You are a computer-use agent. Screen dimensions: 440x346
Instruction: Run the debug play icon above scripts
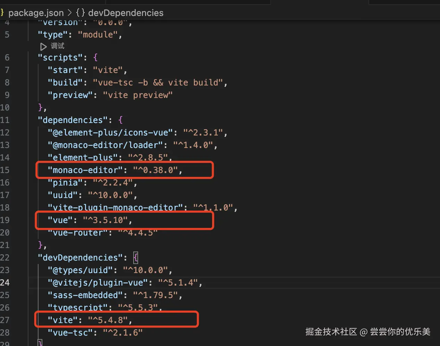pyautogui.click(x=43, y=47)
